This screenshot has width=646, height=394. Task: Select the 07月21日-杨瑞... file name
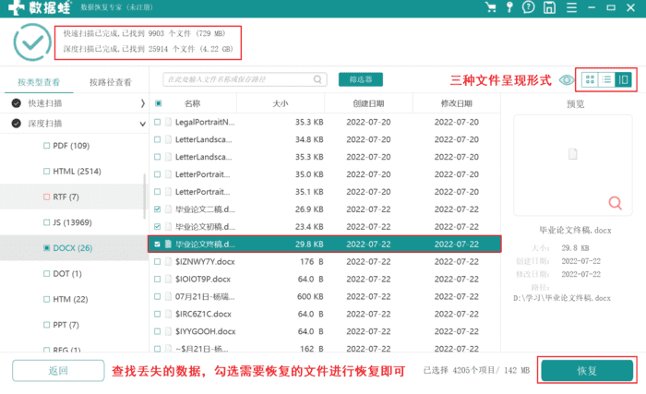[205, 296]
